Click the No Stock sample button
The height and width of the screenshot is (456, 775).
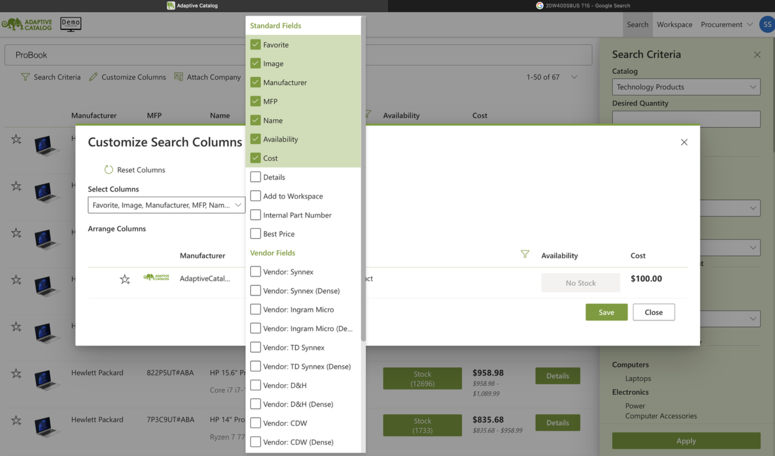[581, 283]
